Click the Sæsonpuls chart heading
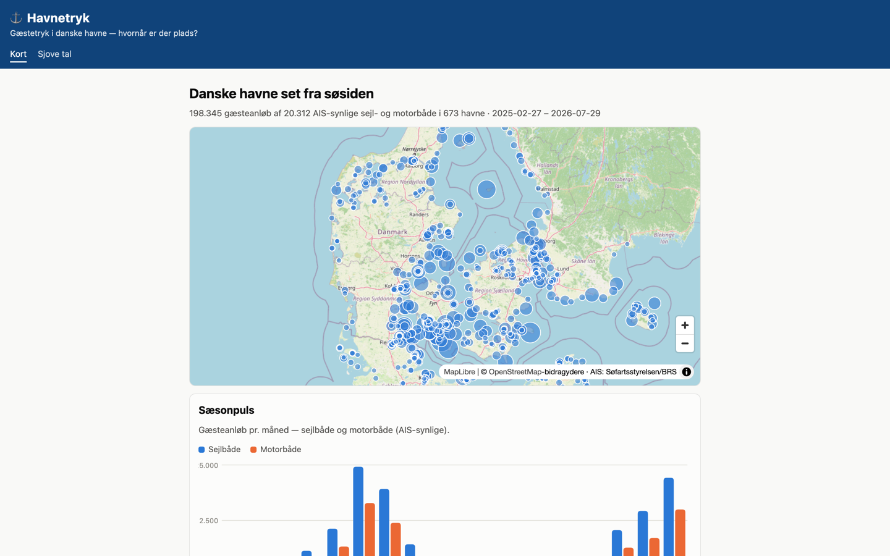This screenshot has height=556, width=890. tap(226, 410)
